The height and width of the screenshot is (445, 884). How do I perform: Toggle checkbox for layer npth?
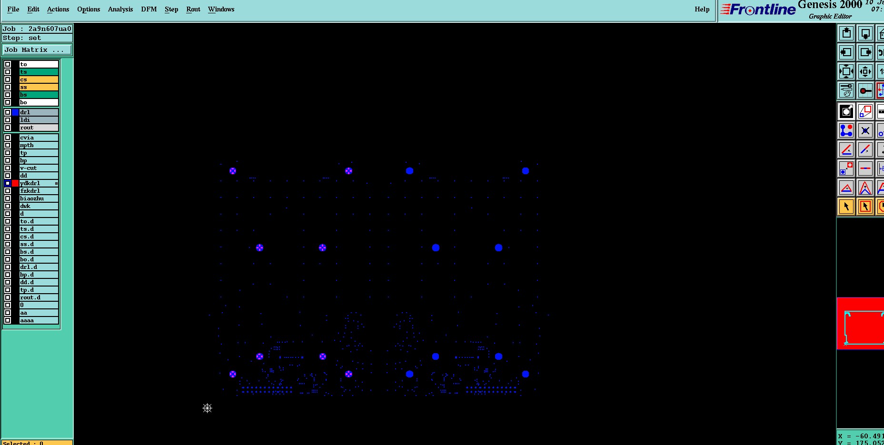point(8,145)
